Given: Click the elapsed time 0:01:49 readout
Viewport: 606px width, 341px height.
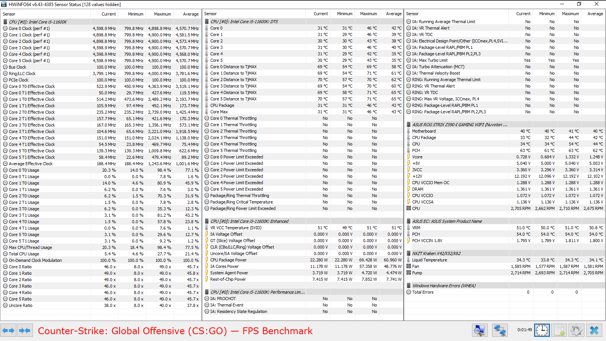Looking at the screenshot, I should tap(525, 330).
